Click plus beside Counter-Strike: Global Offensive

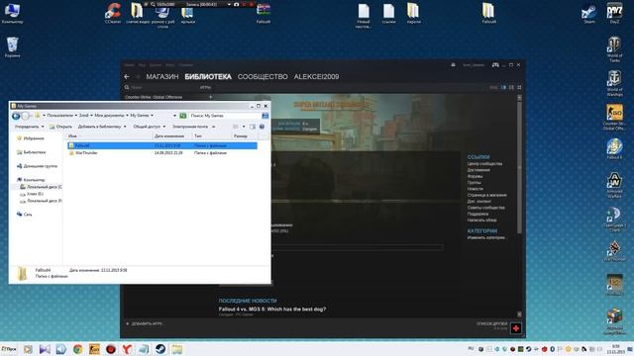point(210,97)
